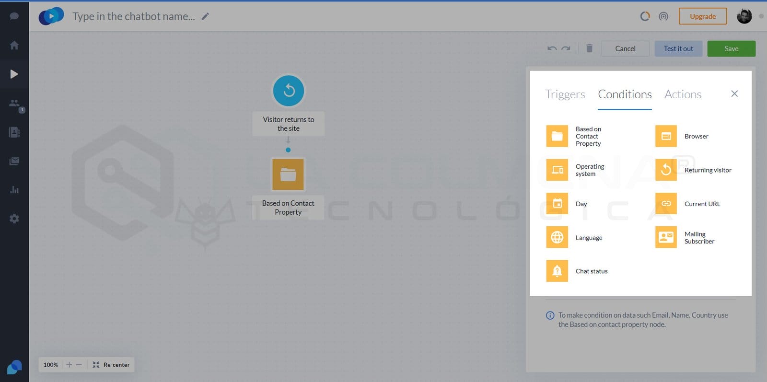Click the broadcast signal icon in header
Viewport: 767px width, 382px height.
click(x=663, y=16)
